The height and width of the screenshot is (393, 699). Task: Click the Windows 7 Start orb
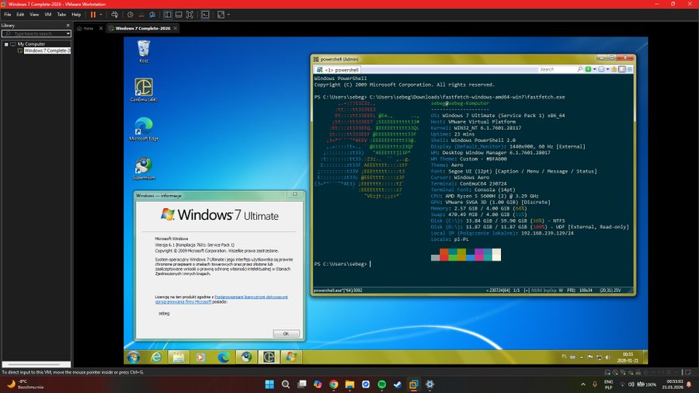coord(134,356)
